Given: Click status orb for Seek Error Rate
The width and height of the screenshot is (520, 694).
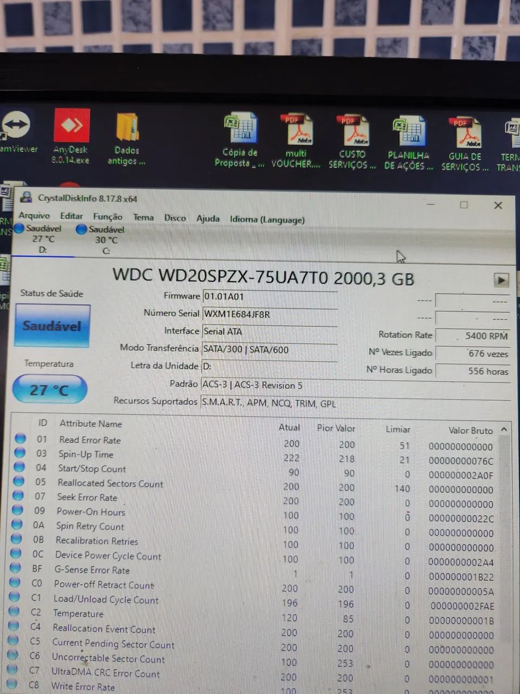Looking at the screenshot, I should click(x=18, y=495).
